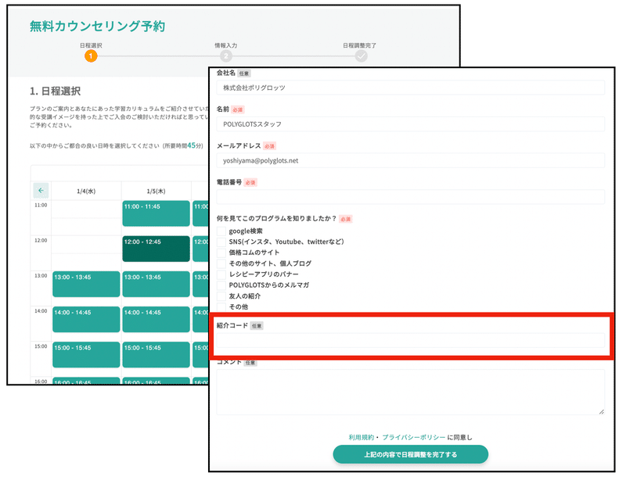Screen dimensions: 626x480
Task: Click the 何を見てこのプログラムを知りましたか？ label
Action: (277, 218)
